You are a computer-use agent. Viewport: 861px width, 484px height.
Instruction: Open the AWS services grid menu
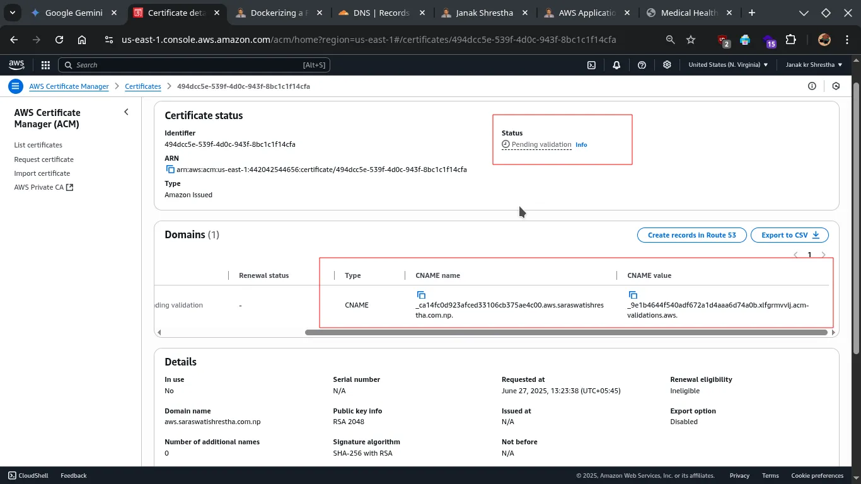pos(45,65)
